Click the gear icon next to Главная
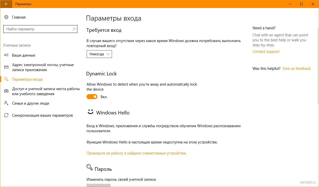 click(6, 17)
